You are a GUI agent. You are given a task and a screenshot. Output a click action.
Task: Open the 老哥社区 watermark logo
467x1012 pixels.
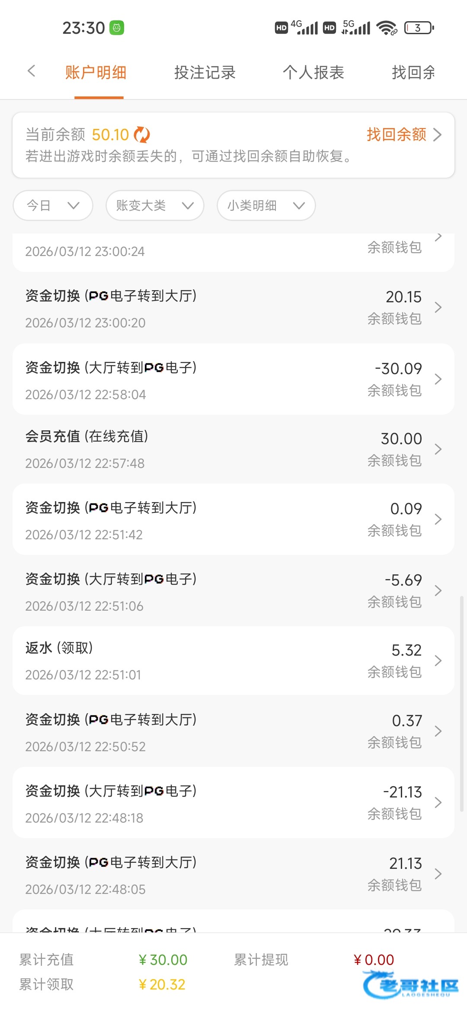(x=411, y=985)
